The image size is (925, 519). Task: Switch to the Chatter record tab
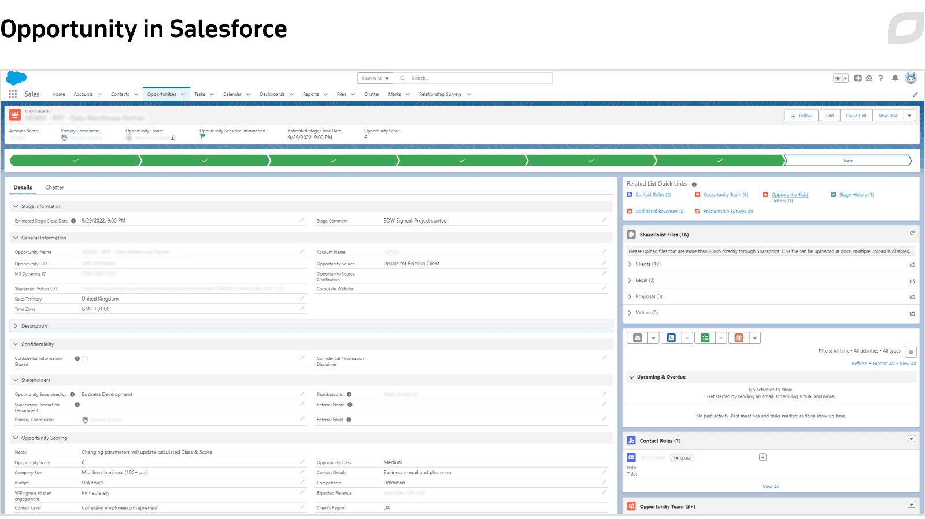[54, 187]
